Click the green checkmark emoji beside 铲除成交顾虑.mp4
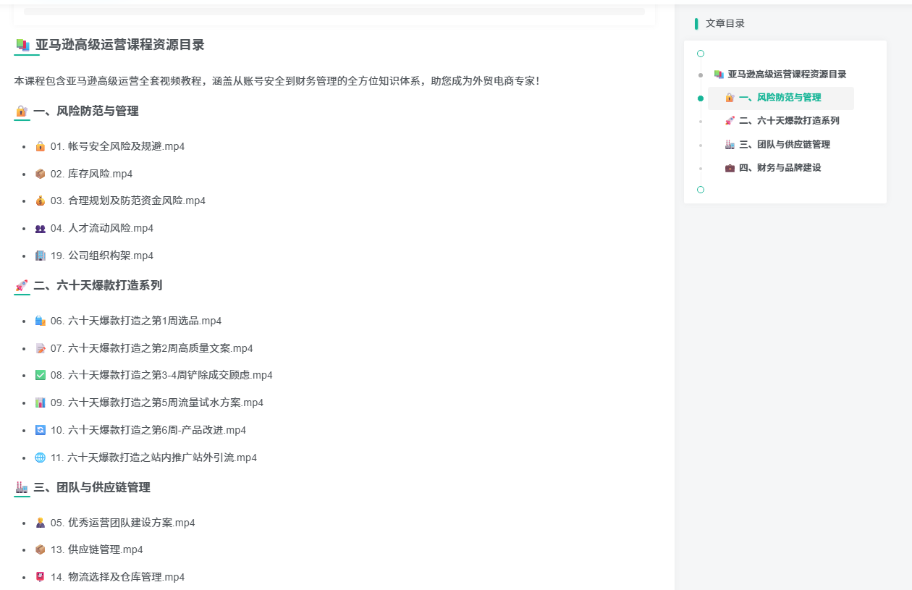 tap(41, 376)
